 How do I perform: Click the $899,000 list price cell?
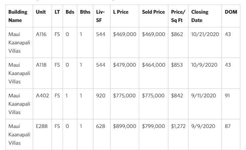click(x=125, y=126)
